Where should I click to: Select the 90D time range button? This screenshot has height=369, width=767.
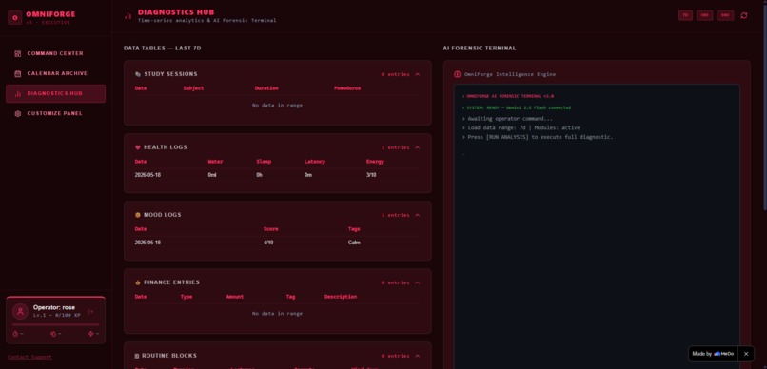(725, 15)
